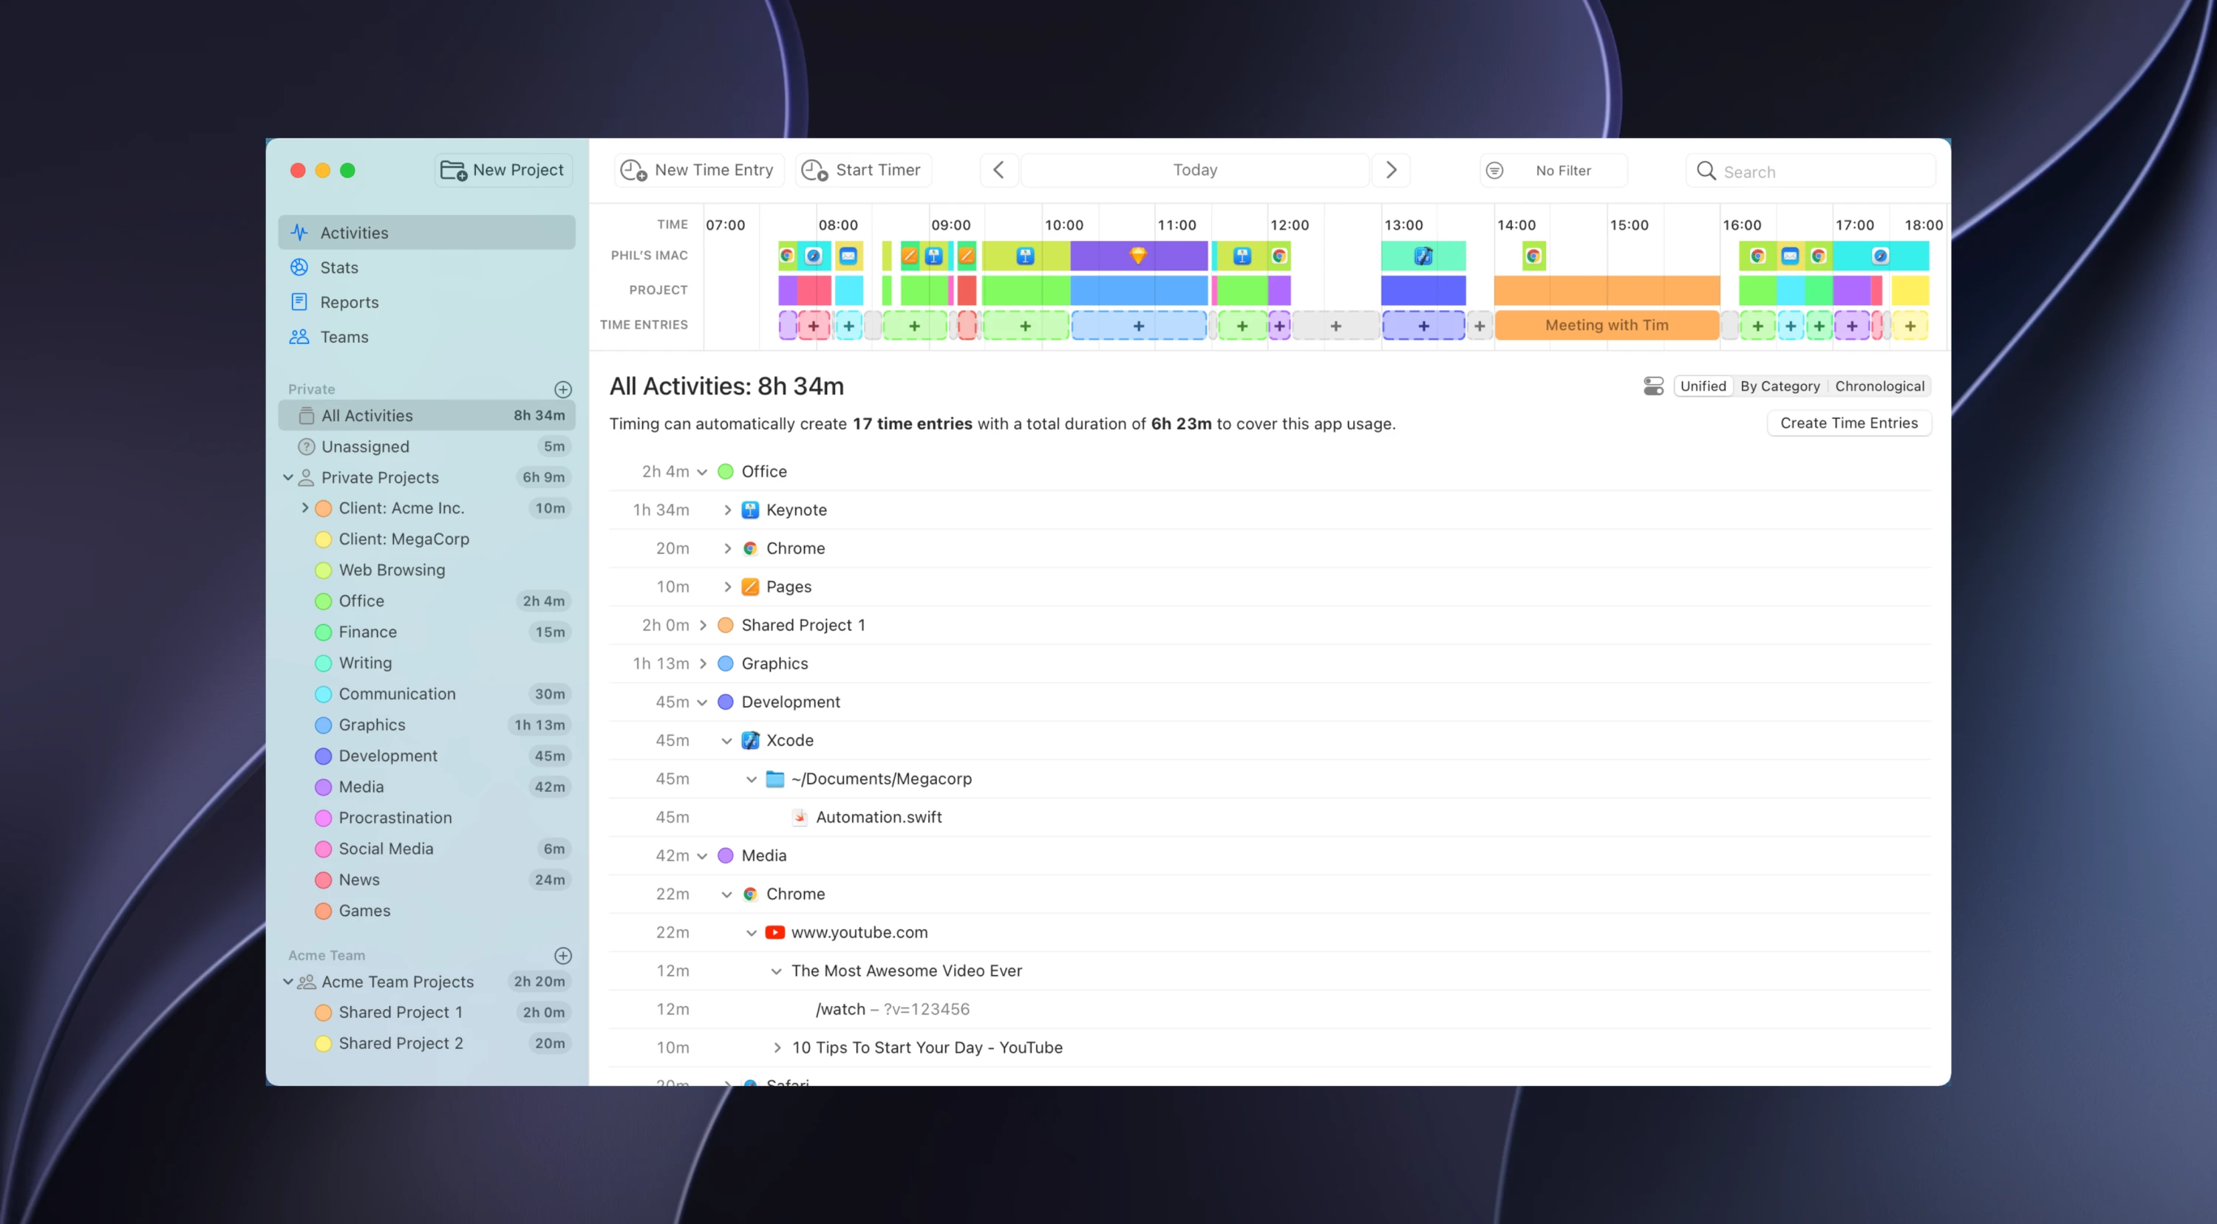Select Web Browsing in the sidebar

pyautogui.click(x=426, y=570)
